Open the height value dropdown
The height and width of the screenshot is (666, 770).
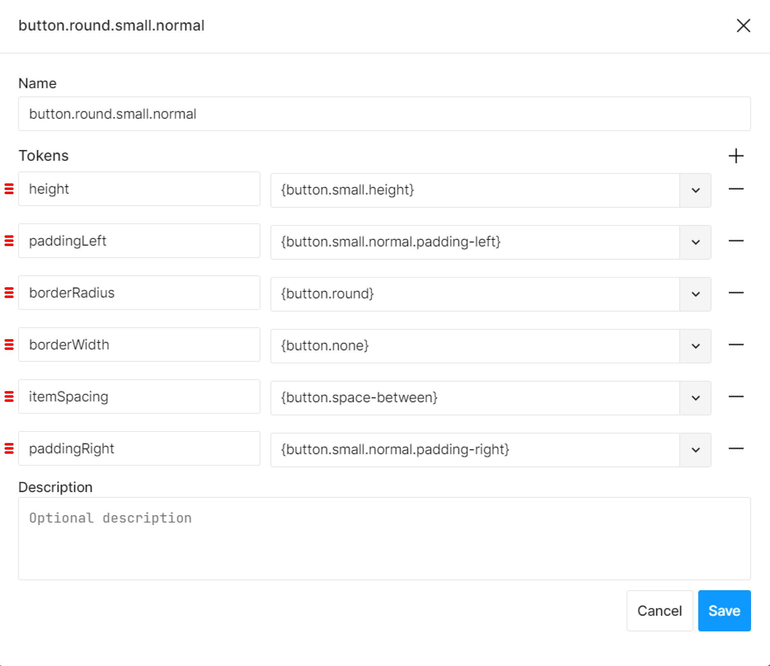tap(695, 190)
